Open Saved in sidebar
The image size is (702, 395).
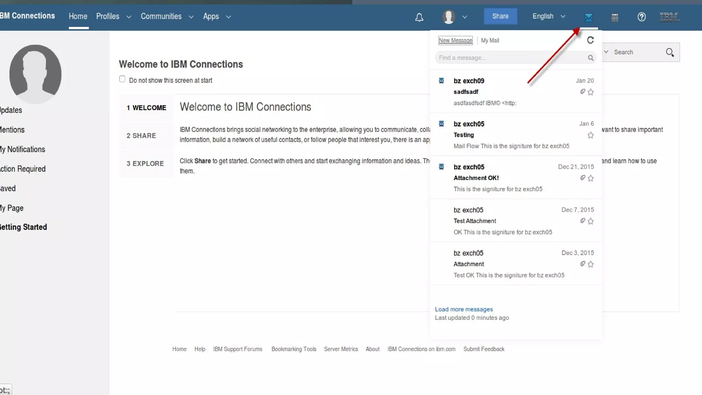(8, 188)
